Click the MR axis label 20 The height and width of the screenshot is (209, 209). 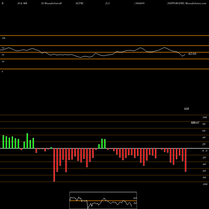204,144
